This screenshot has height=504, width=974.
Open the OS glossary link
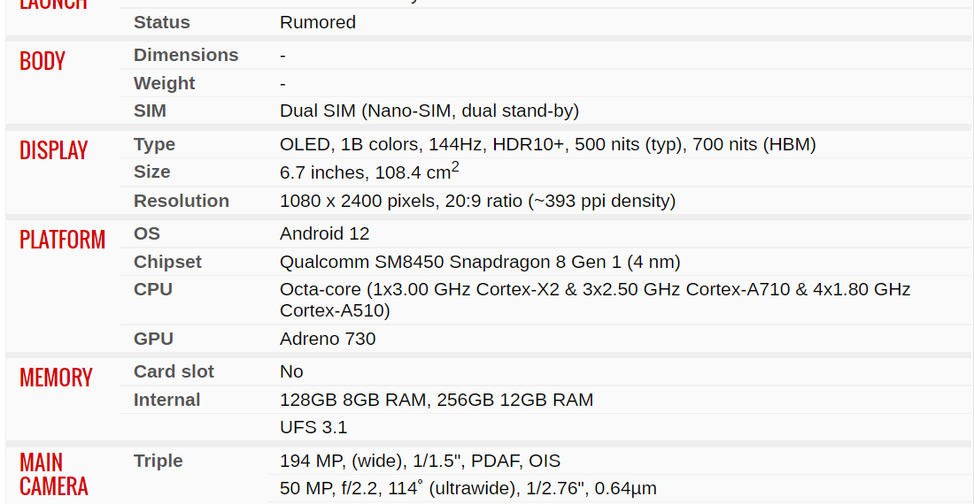pyautogui.click(x=147, y=233)
